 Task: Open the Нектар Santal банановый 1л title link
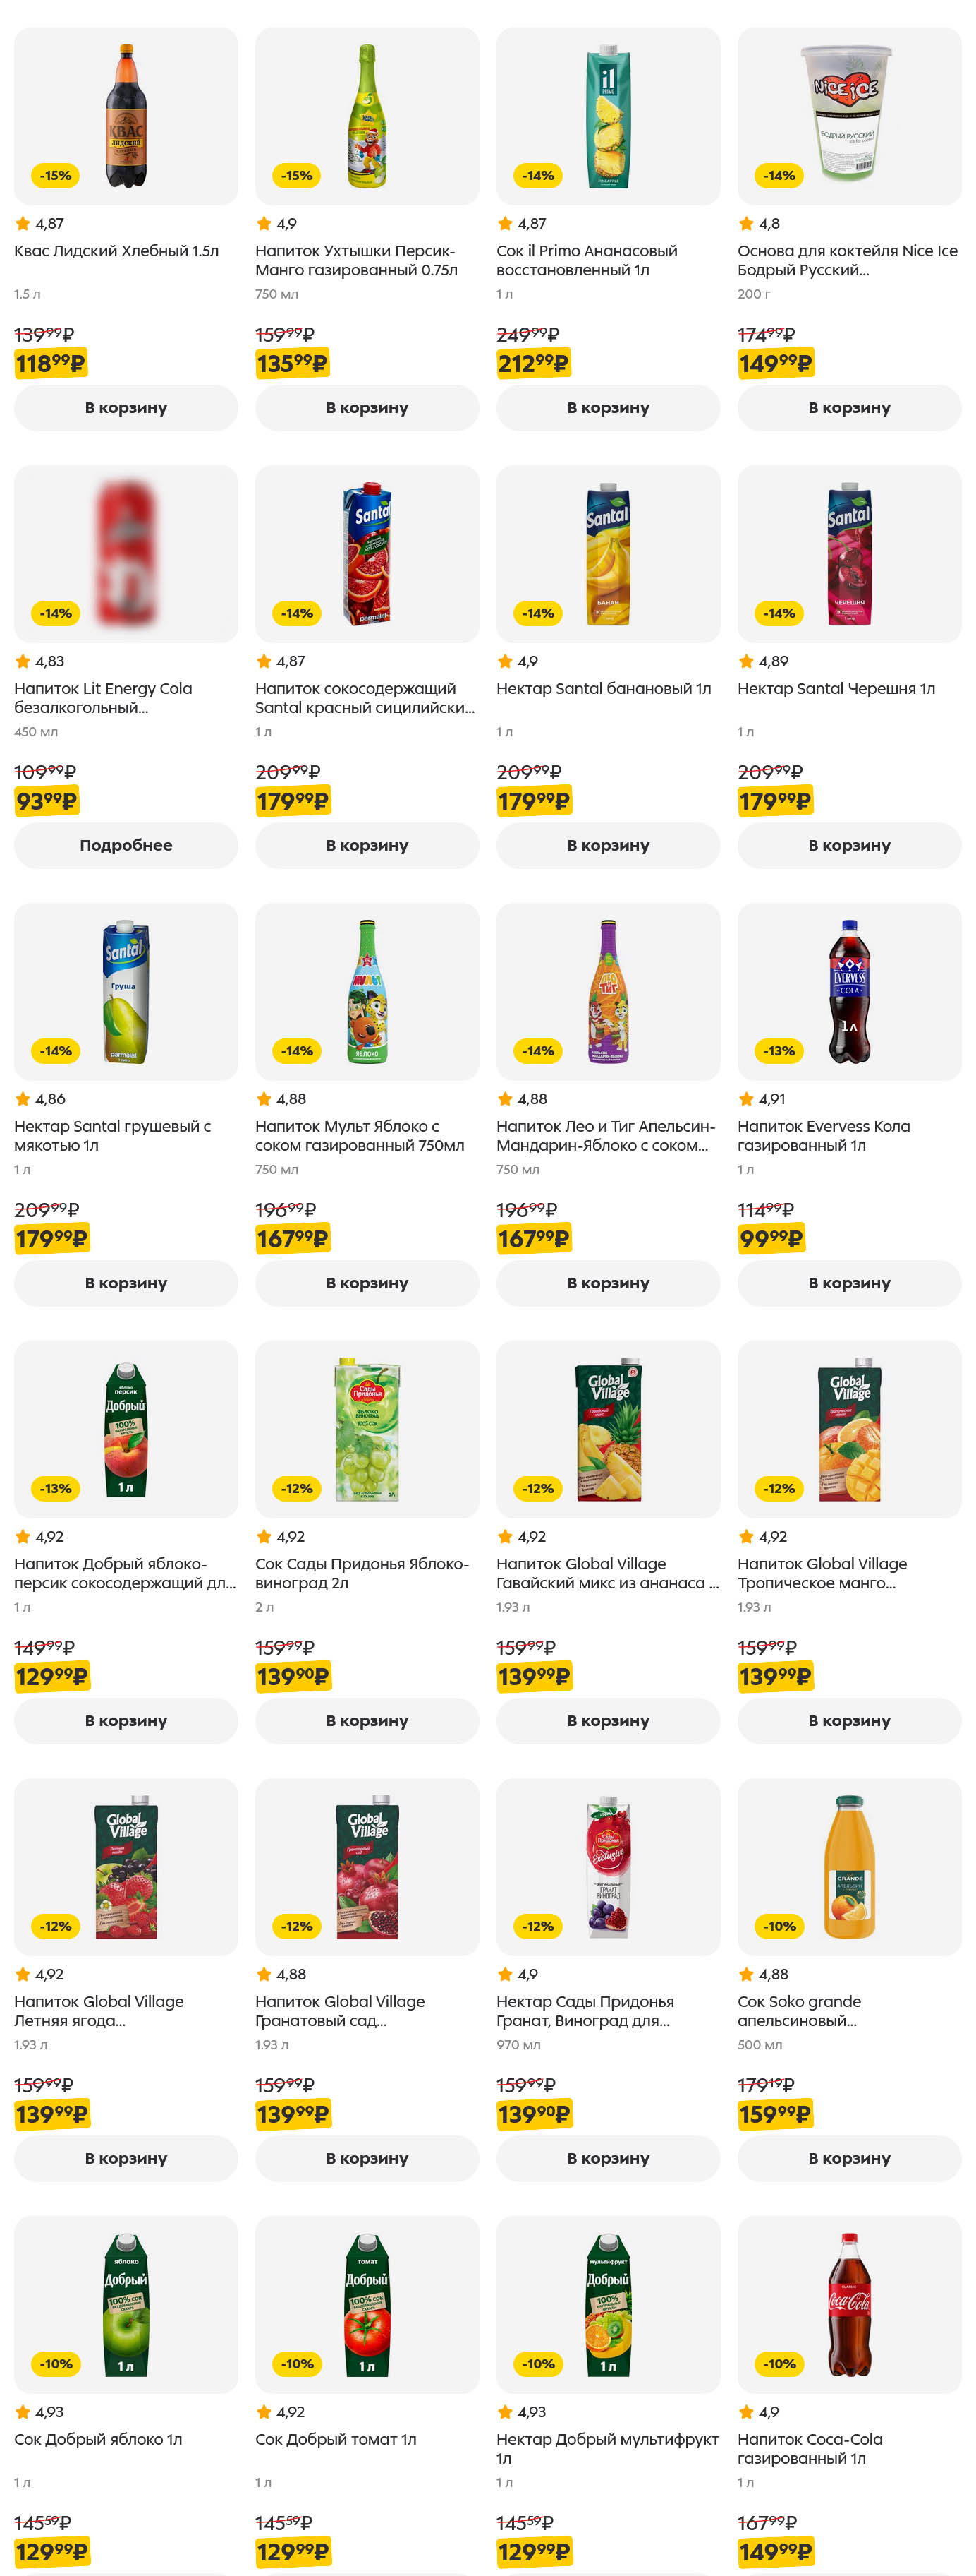[604, 689]
